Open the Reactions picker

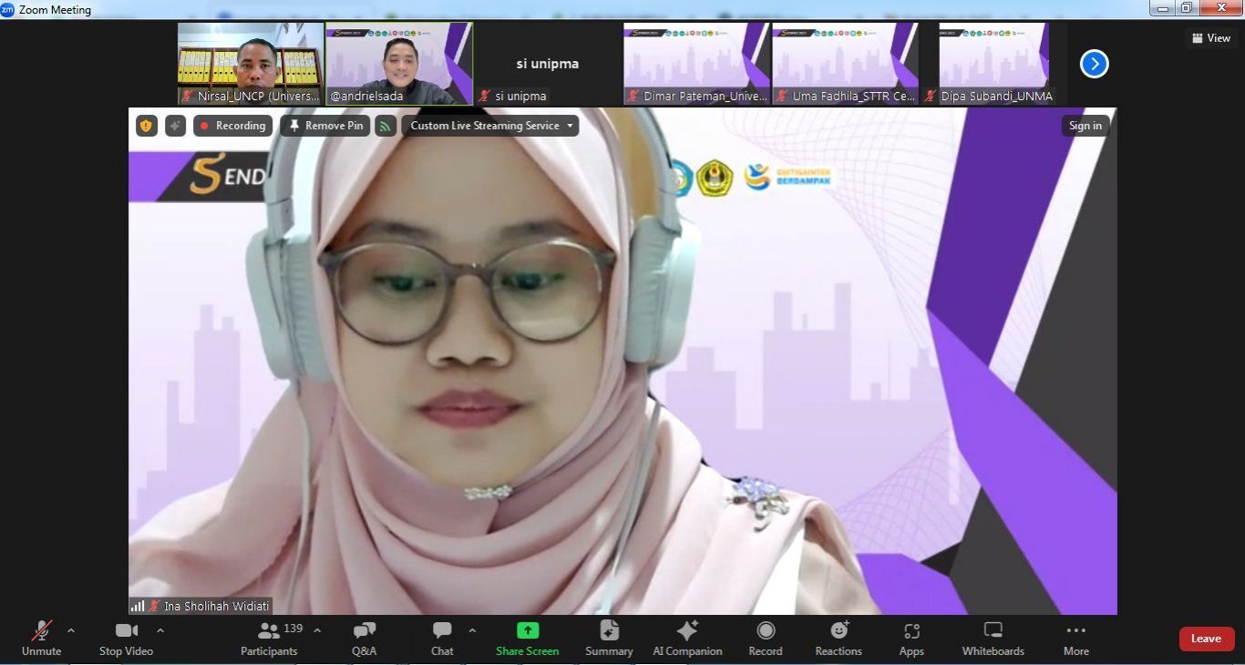click(839, 638)
